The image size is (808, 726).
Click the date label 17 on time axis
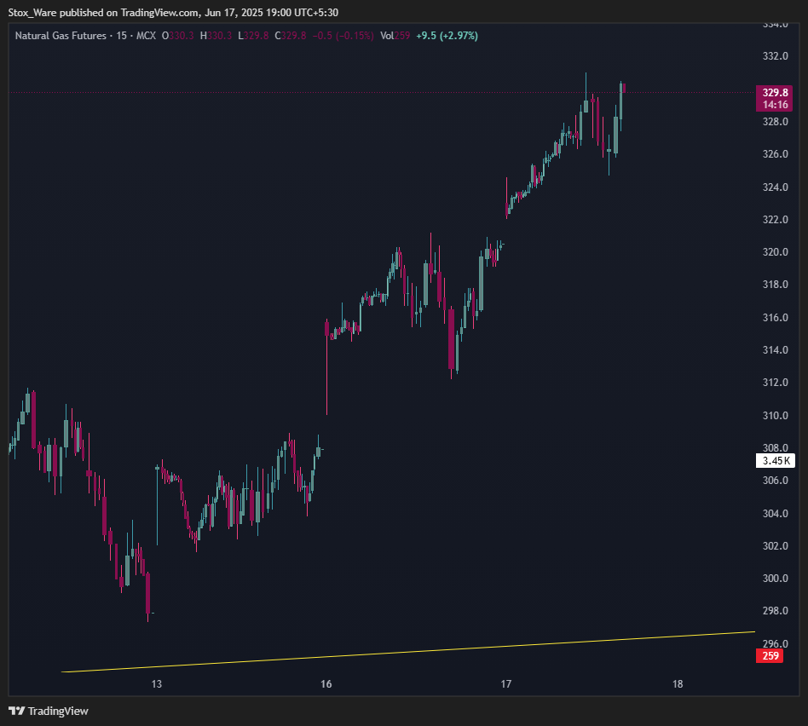(x=506, y=683)
